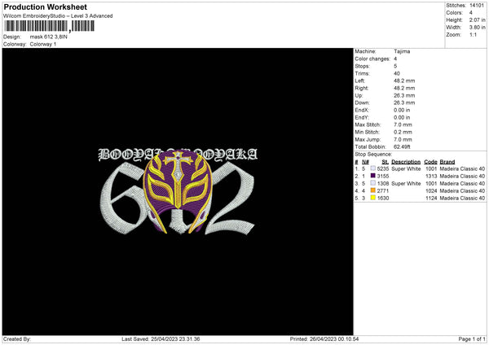Click the Width value '3.80 in'
Viewport: 489px width, 345px height.
coord(477,28)
